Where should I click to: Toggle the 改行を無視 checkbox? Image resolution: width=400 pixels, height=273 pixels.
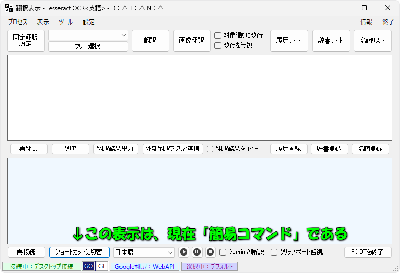(x=218, y=45)
